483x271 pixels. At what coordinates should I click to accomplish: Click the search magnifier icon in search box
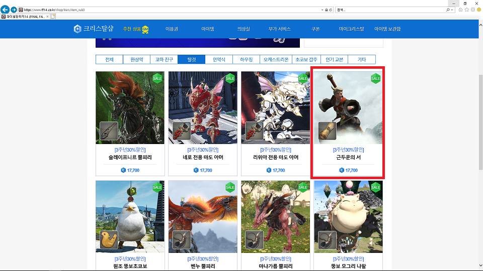click(448, 10)
